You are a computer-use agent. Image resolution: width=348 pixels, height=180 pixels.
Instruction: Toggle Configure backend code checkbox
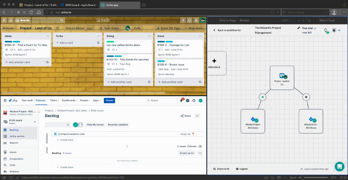tap(55, 134)
